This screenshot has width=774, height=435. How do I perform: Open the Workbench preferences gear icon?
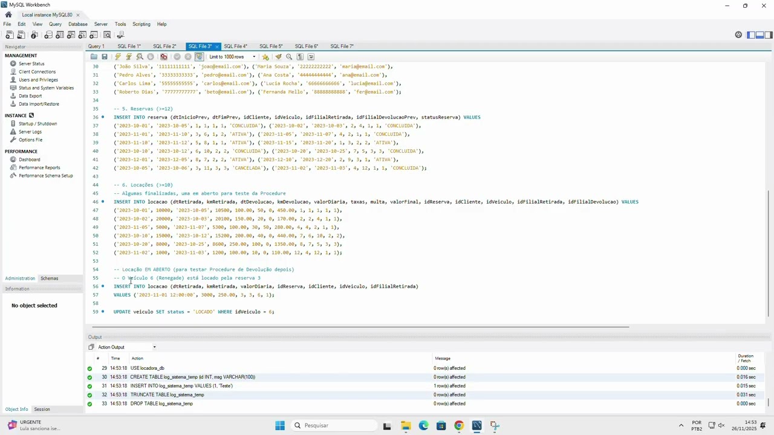pyautogui.click(x=738, y=35)
